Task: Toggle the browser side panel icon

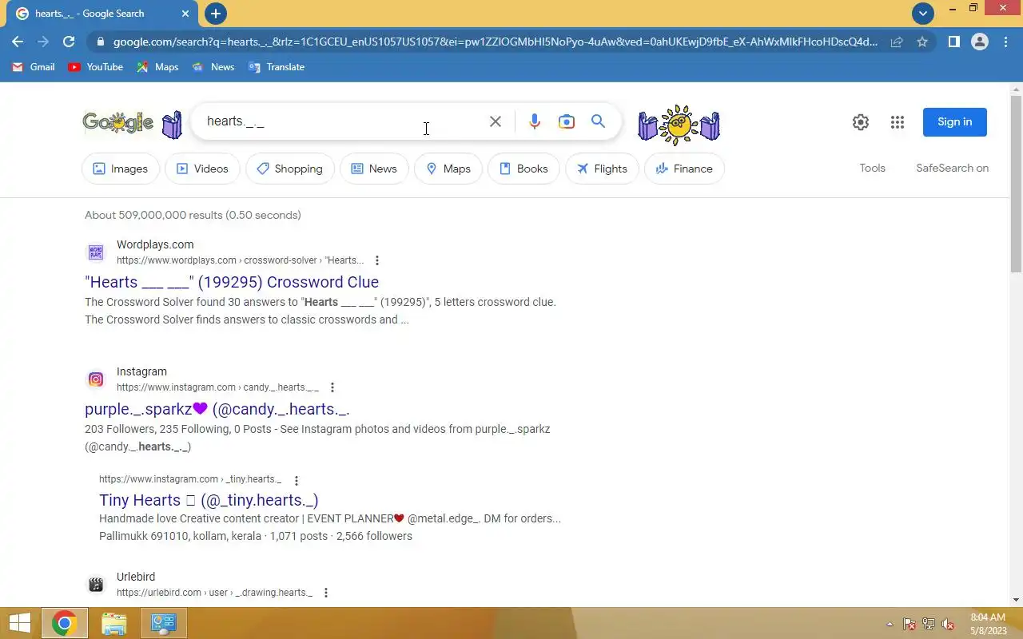Action: coord(953,42)
